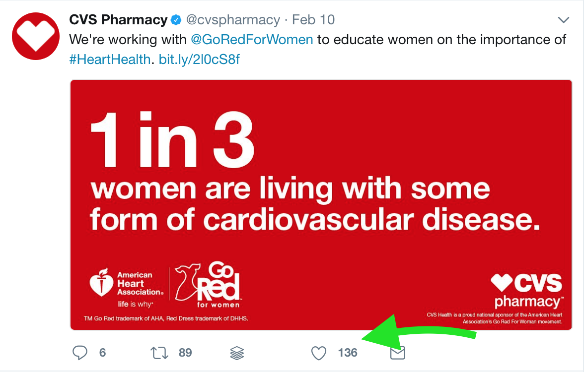Click the 136 likes count

(x=348, y=353)
